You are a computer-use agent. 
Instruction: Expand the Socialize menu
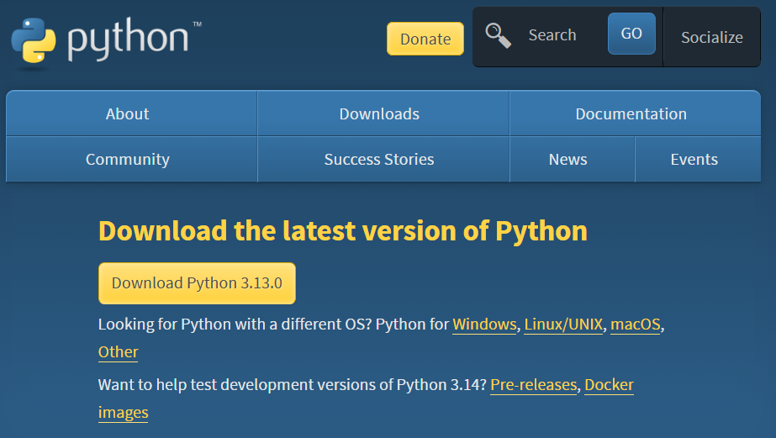click(x=711, y=37)
